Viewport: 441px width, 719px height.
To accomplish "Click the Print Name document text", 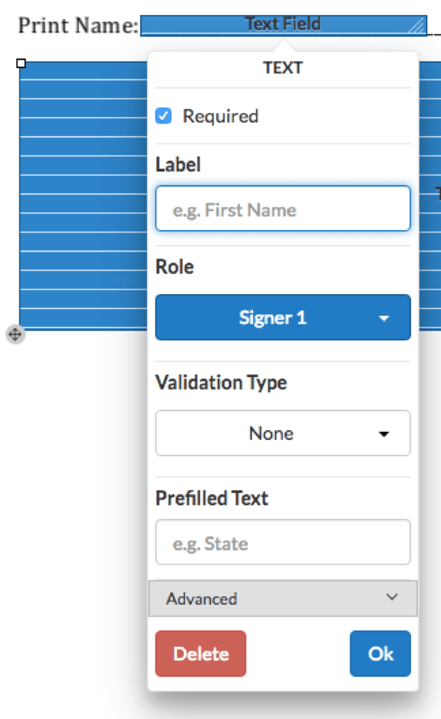I will (78, 25).
